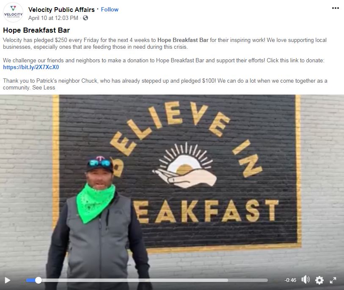Screen dimensions: 344x290
Task: Click the Believe in Breakfast video frame
Action: coord(172,185)
